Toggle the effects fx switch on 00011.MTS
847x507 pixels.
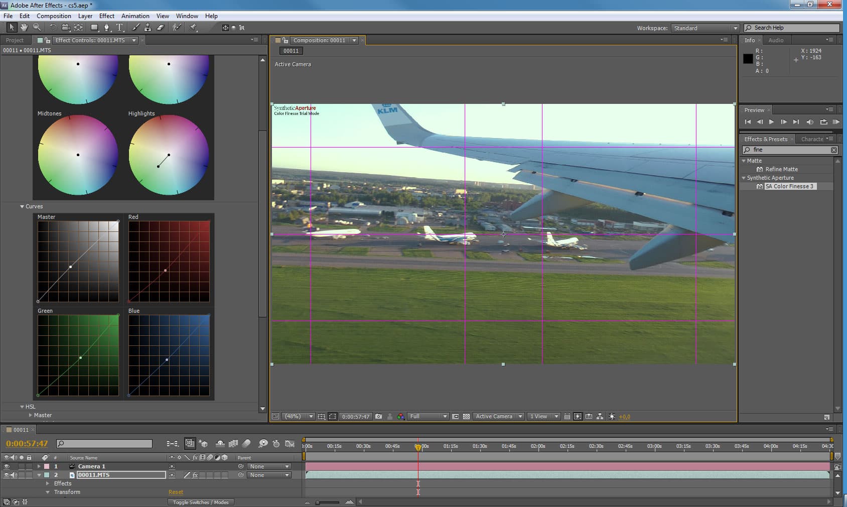(x=195, y=475)
